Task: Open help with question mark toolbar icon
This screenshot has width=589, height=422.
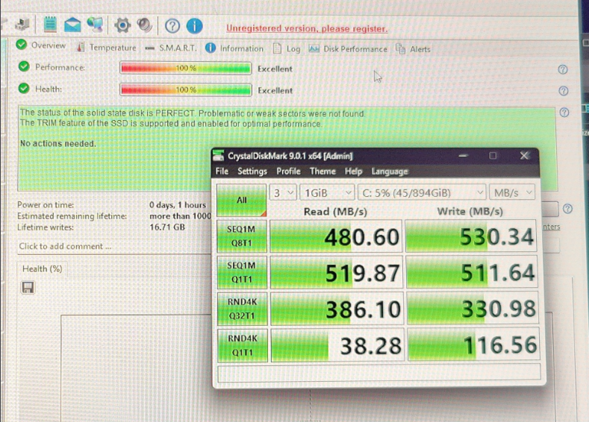Action: 172,26
